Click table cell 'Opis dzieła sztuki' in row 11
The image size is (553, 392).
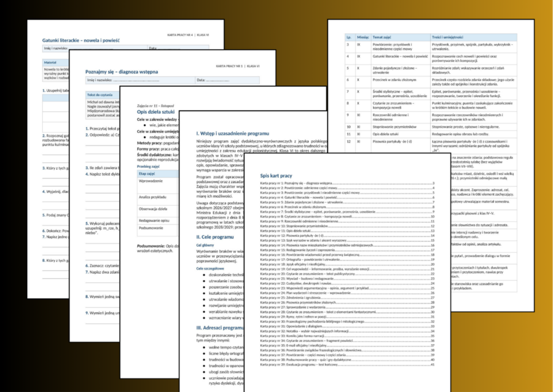click(x=400, y=135)
